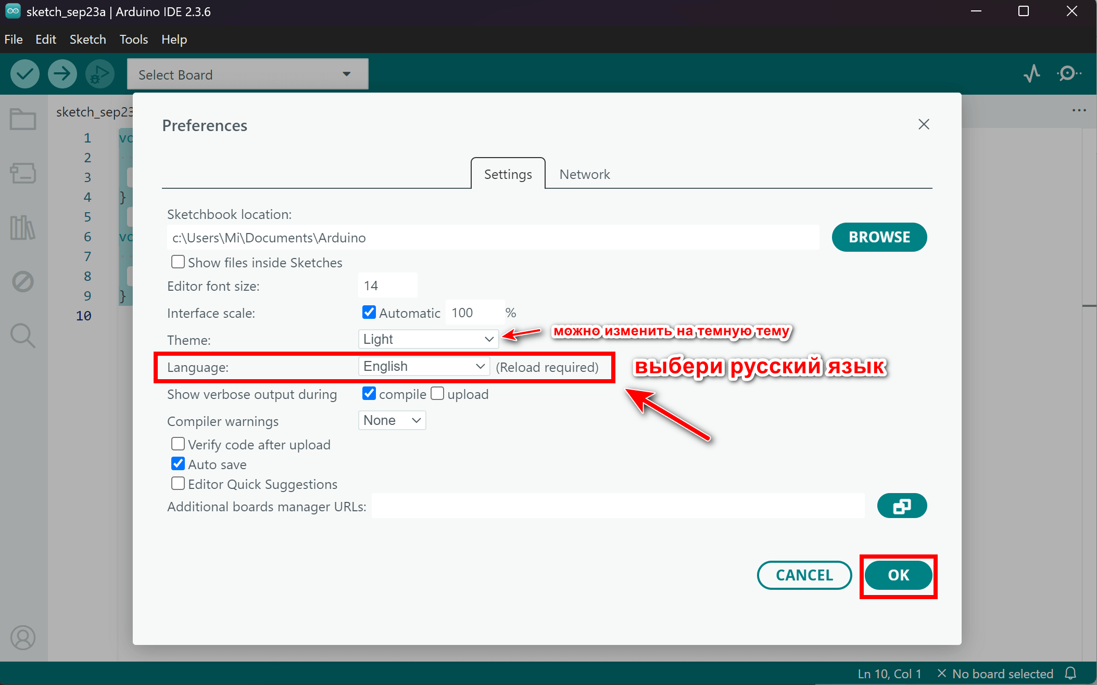Open the Serial Monitor icon

pyautogui.click(x=1068, y=73)
